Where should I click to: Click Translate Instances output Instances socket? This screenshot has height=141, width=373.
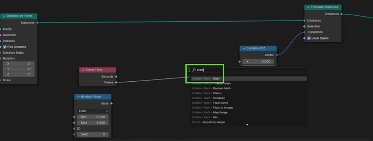click(x=341, y=14)
